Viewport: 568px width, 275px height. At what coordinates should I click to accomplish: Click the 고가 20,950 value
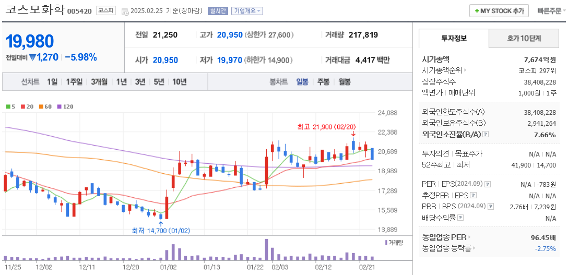(230, 35)
